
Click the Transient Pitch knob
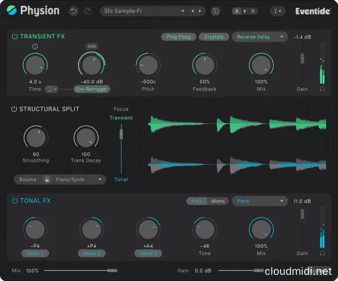tap(148, 65)
